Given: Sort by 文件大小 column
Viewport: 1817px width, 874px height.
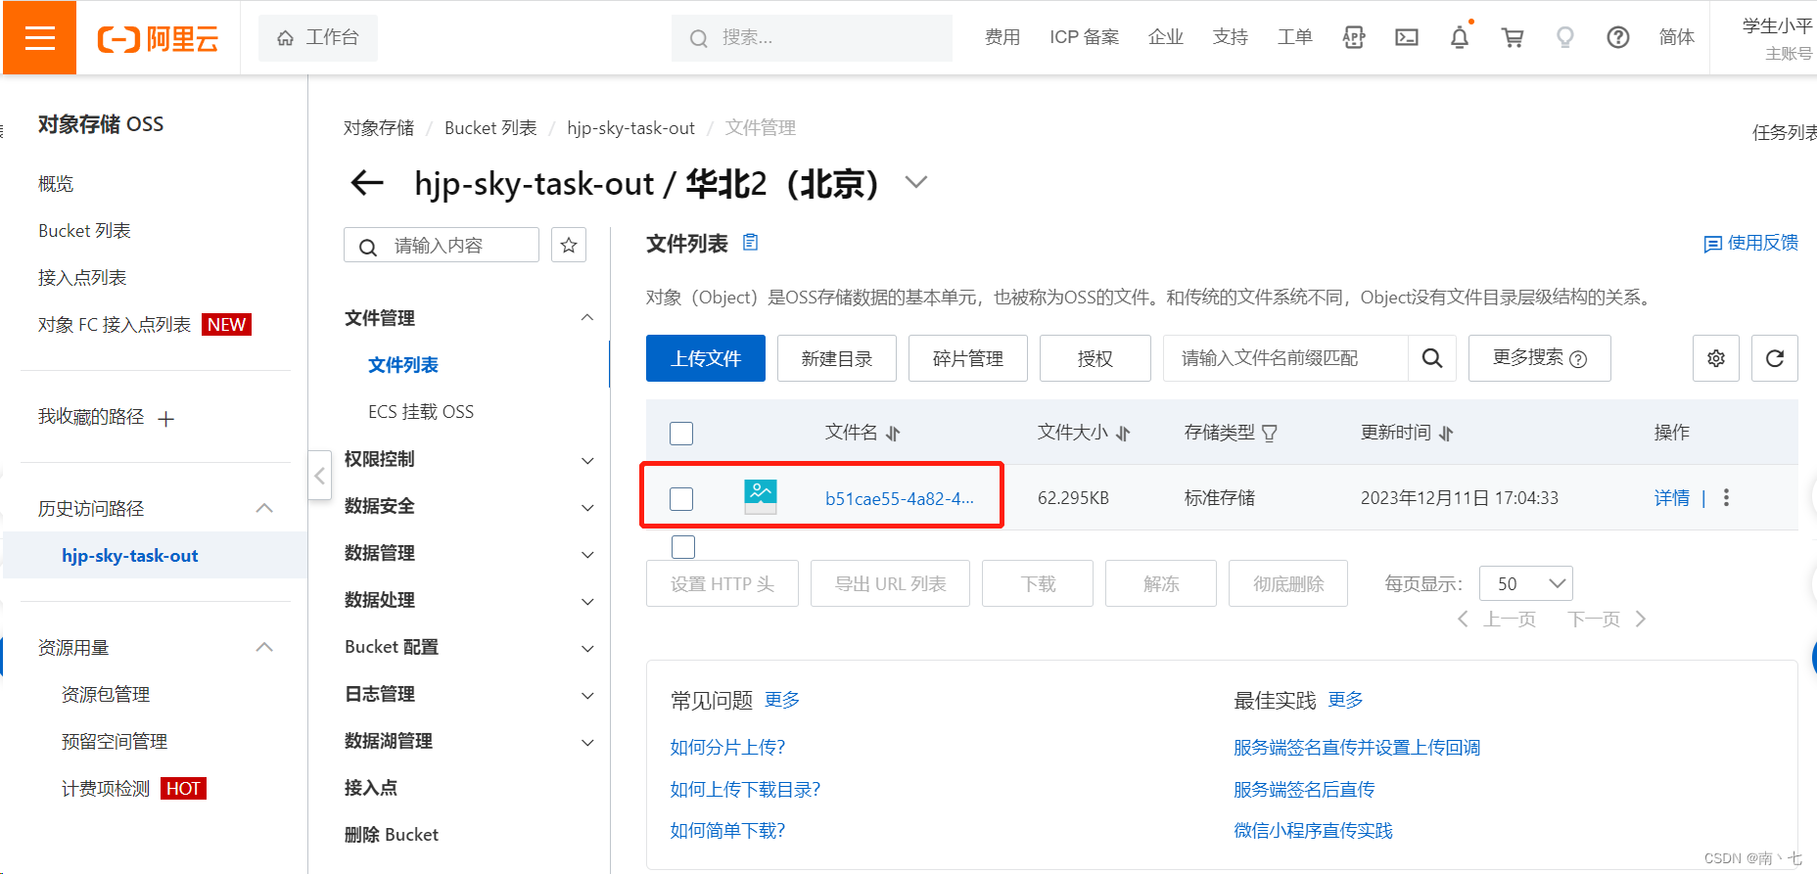Looking at the screenshot, I should point(1123,433).
